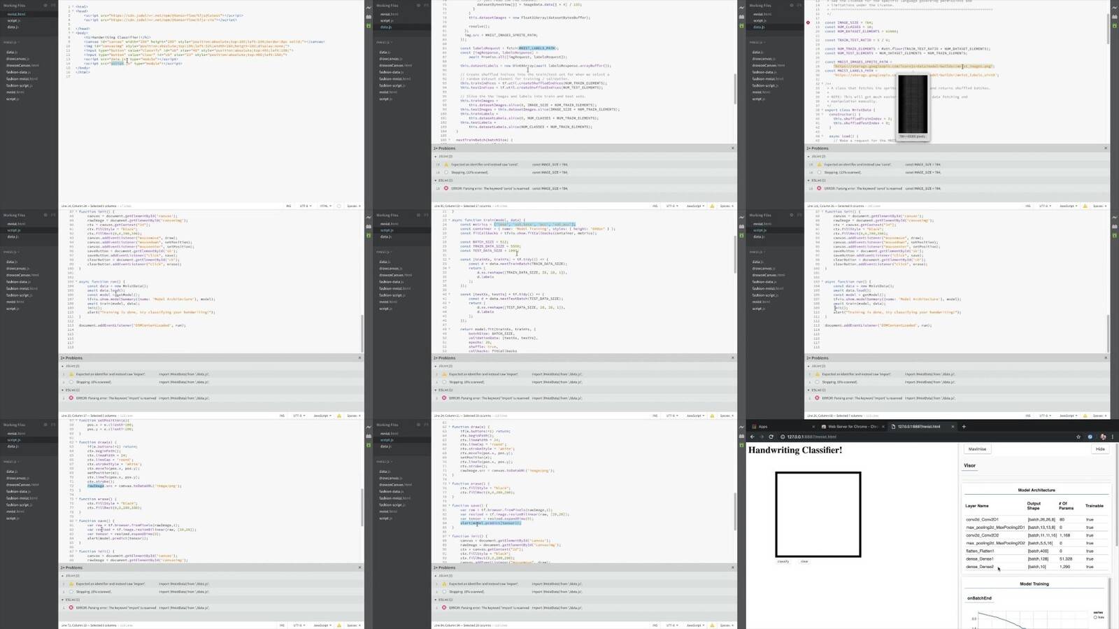Click the forward arrow in Chrome

coord(762,437)
